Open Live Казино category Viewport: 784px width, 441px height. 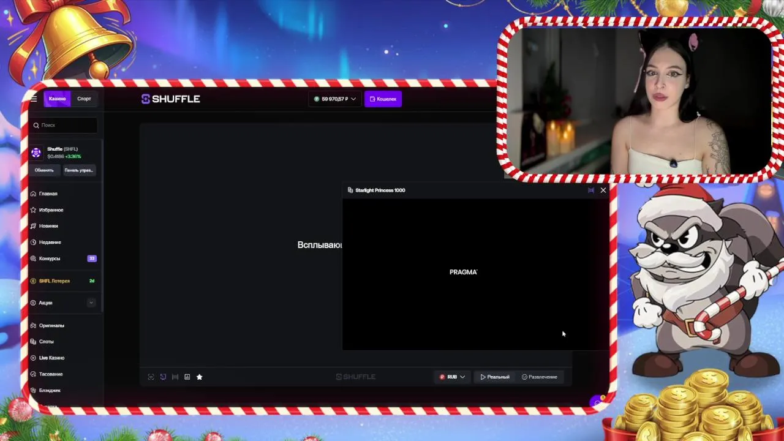click(51, 358)
